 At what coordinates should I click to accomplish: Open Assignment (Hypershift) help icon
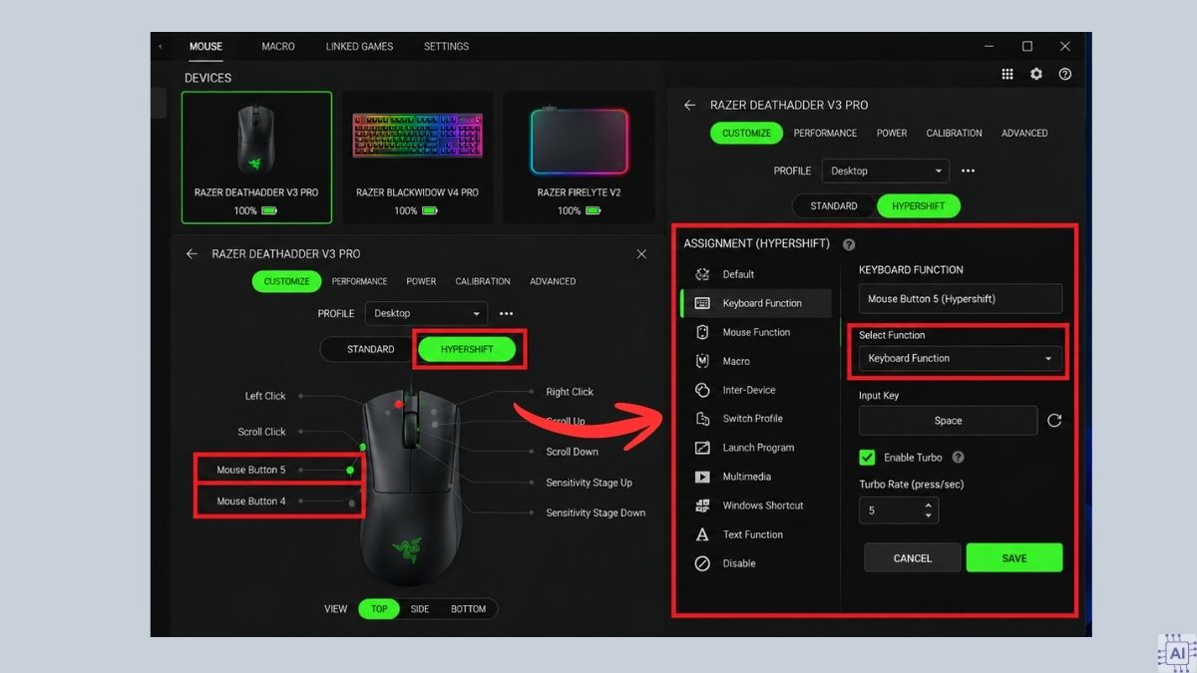click(849, 244)
